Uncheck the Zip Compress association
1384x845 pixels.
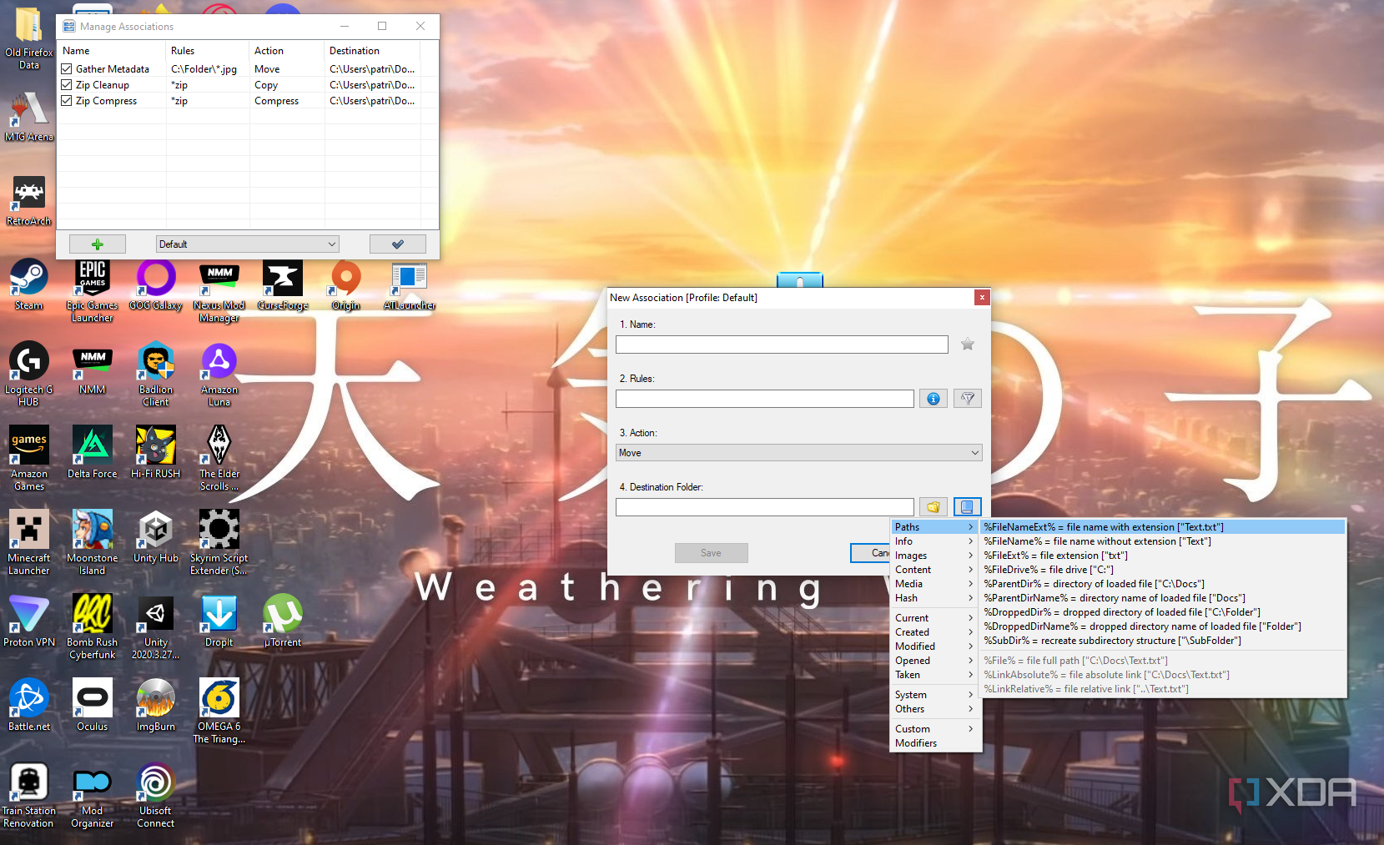point(67,101)
